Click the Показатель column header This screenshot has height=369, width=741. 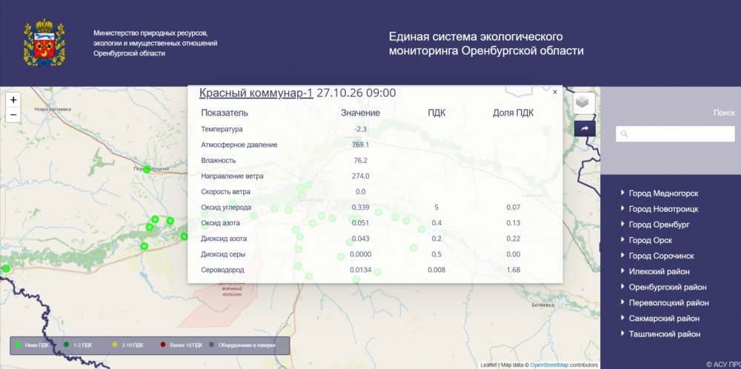[x=225, y=113]
